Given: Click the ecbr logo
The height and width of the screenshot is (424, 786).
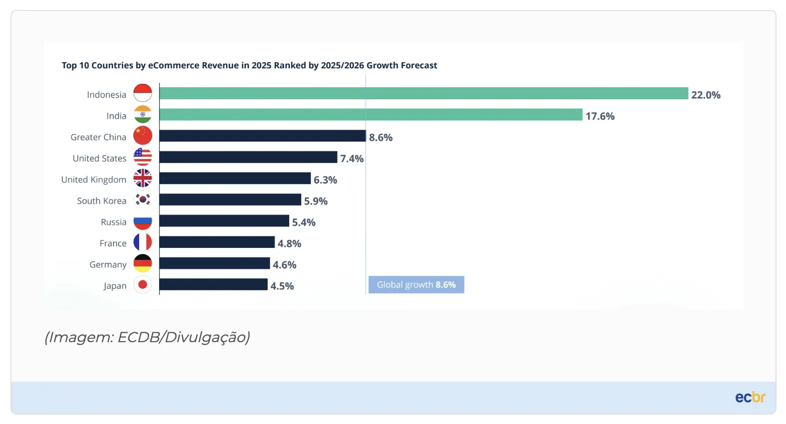Looking at the screenshot, I should point(750,398).
